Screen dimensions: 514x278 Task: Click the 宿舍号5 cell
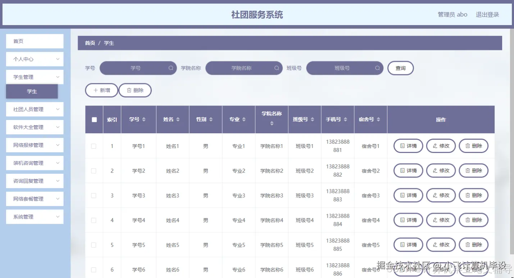(370, 245)
